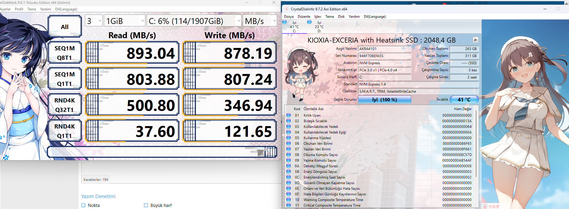Enable the Nokta checkbox
Screen dimensions: 569x209
(x=83, y=205)
